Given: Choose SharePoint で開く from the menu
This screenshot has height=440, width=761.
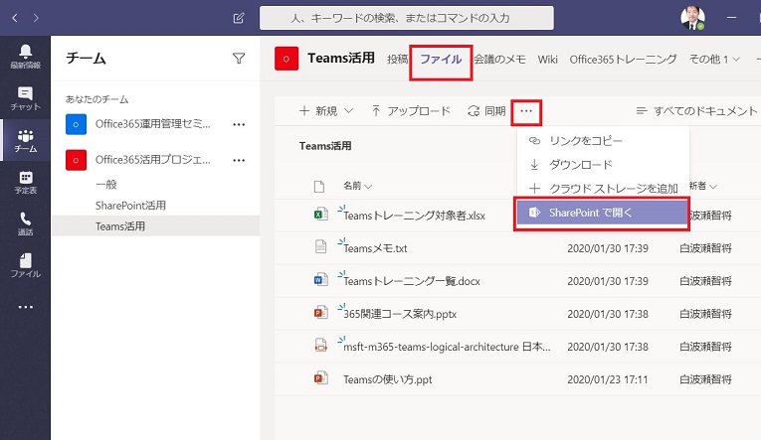Looking at the screenshot, I should click(x=602, y=213).
